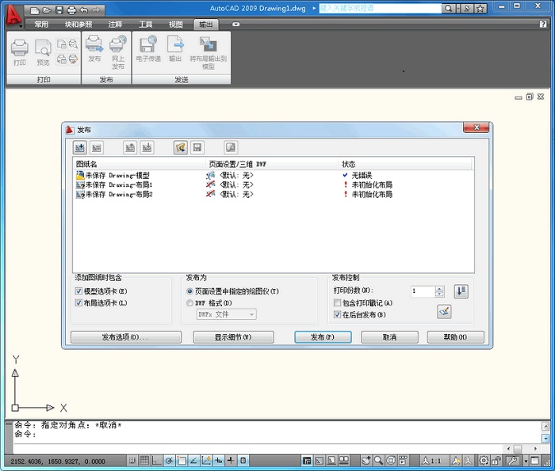Screen dimensions: 555x471
Task: Click the save sheet list icon
Action: click(197, 147)
